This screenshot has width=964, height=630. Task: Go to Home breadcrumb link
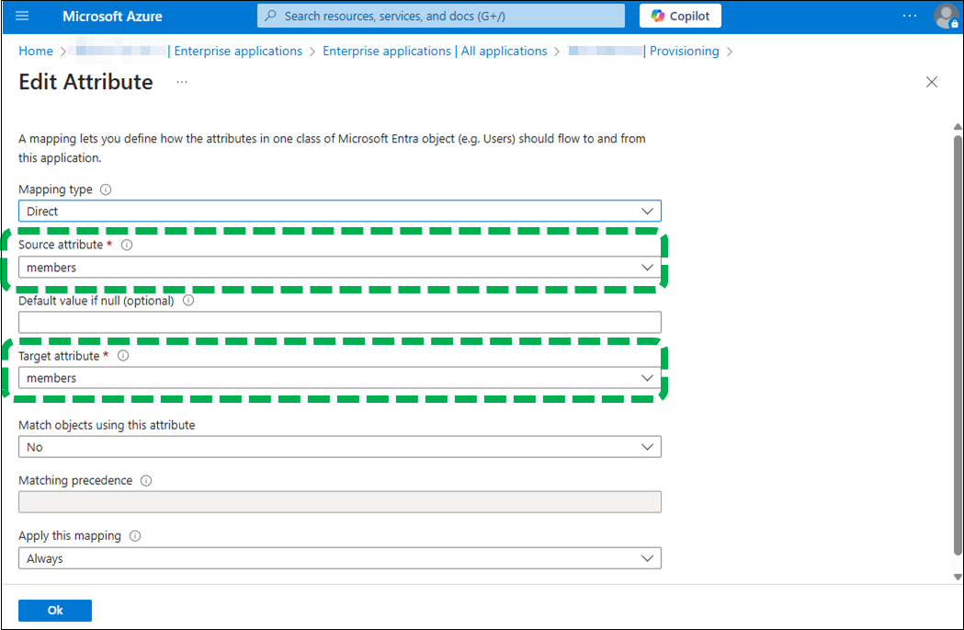(36, 52)
